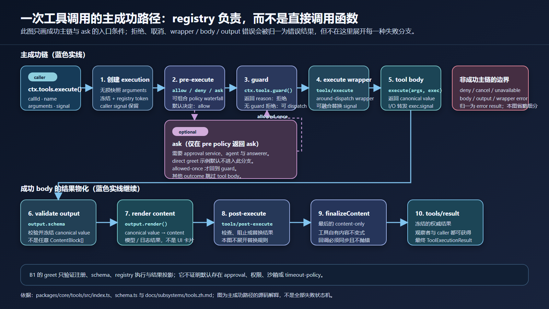
Task: Click 'callId · name' line in caller box
Action: (43, 99)
